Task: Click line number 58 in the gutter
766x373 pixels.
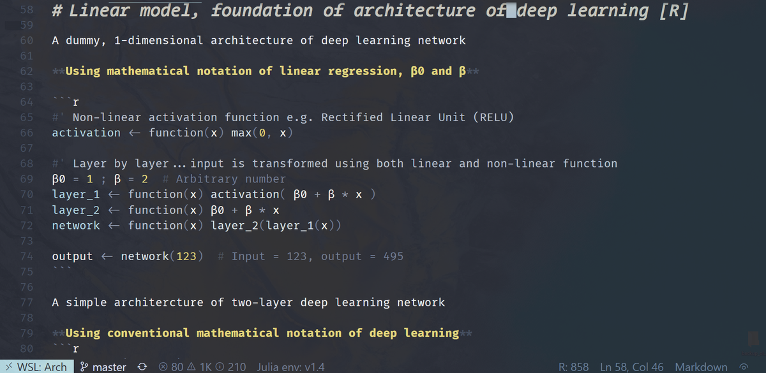Action: pos(26,10)
